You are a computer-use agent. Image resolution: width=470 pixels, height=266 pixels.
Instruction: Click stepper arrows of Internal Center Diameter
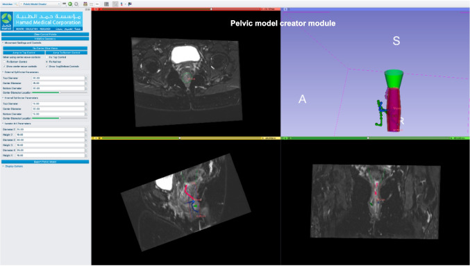tap(86, 109)
